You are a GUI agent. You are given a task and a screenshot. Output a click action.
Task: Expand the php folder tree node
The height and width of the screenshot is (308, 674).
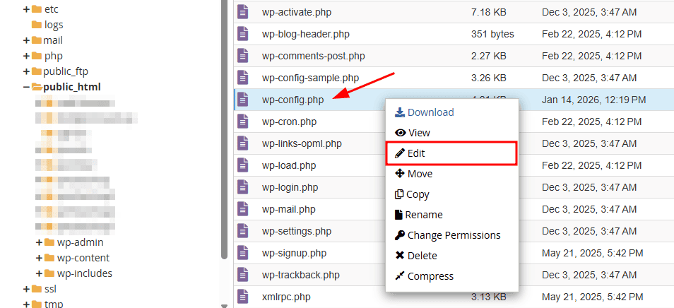(x=27, y=55)
